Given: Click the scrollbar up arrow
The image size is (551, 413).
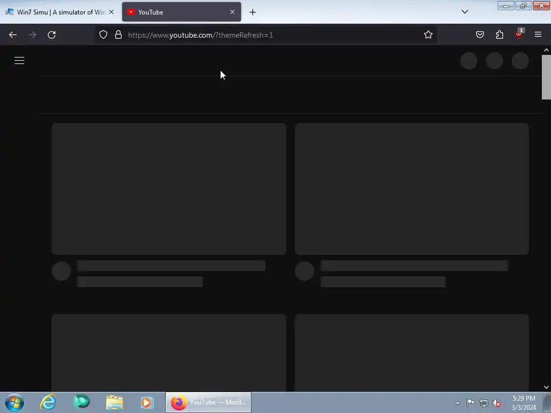Looking at the screenshot, I should point(546,50).
